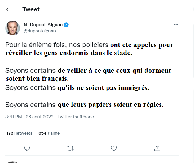Click the 26 août 2022 date
194x163 pixels.
39,117
